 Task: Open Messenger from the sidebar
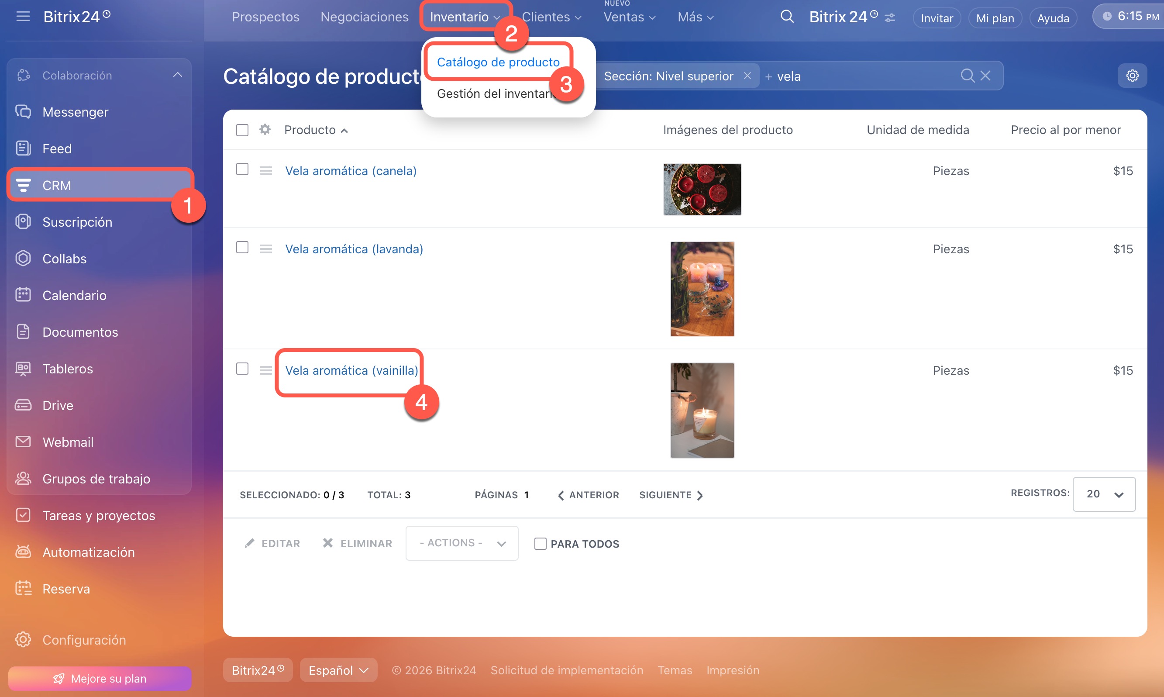pos(75,112)
